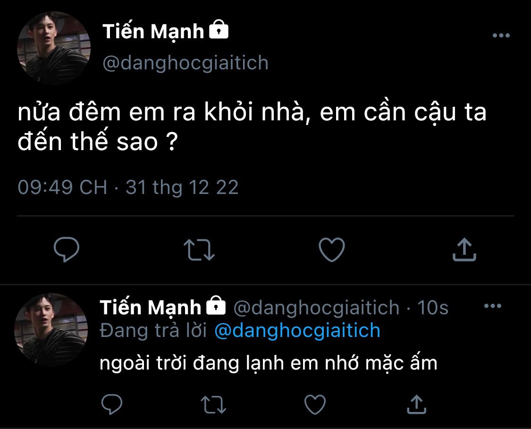This screenshot has height=429, width=531.
Task: Open more options for the main tweet
Action: point(501,36)
